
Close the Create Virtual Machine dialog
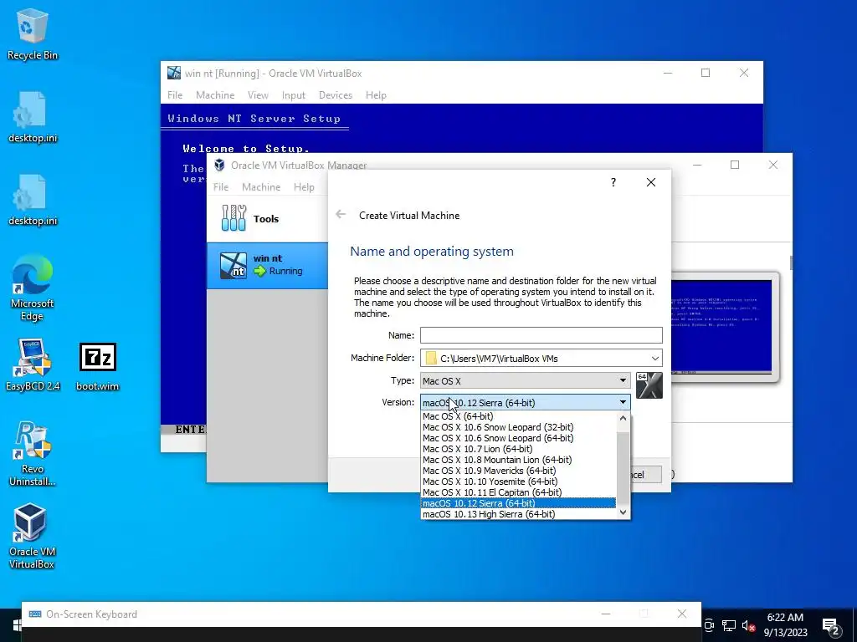point(650,182)
